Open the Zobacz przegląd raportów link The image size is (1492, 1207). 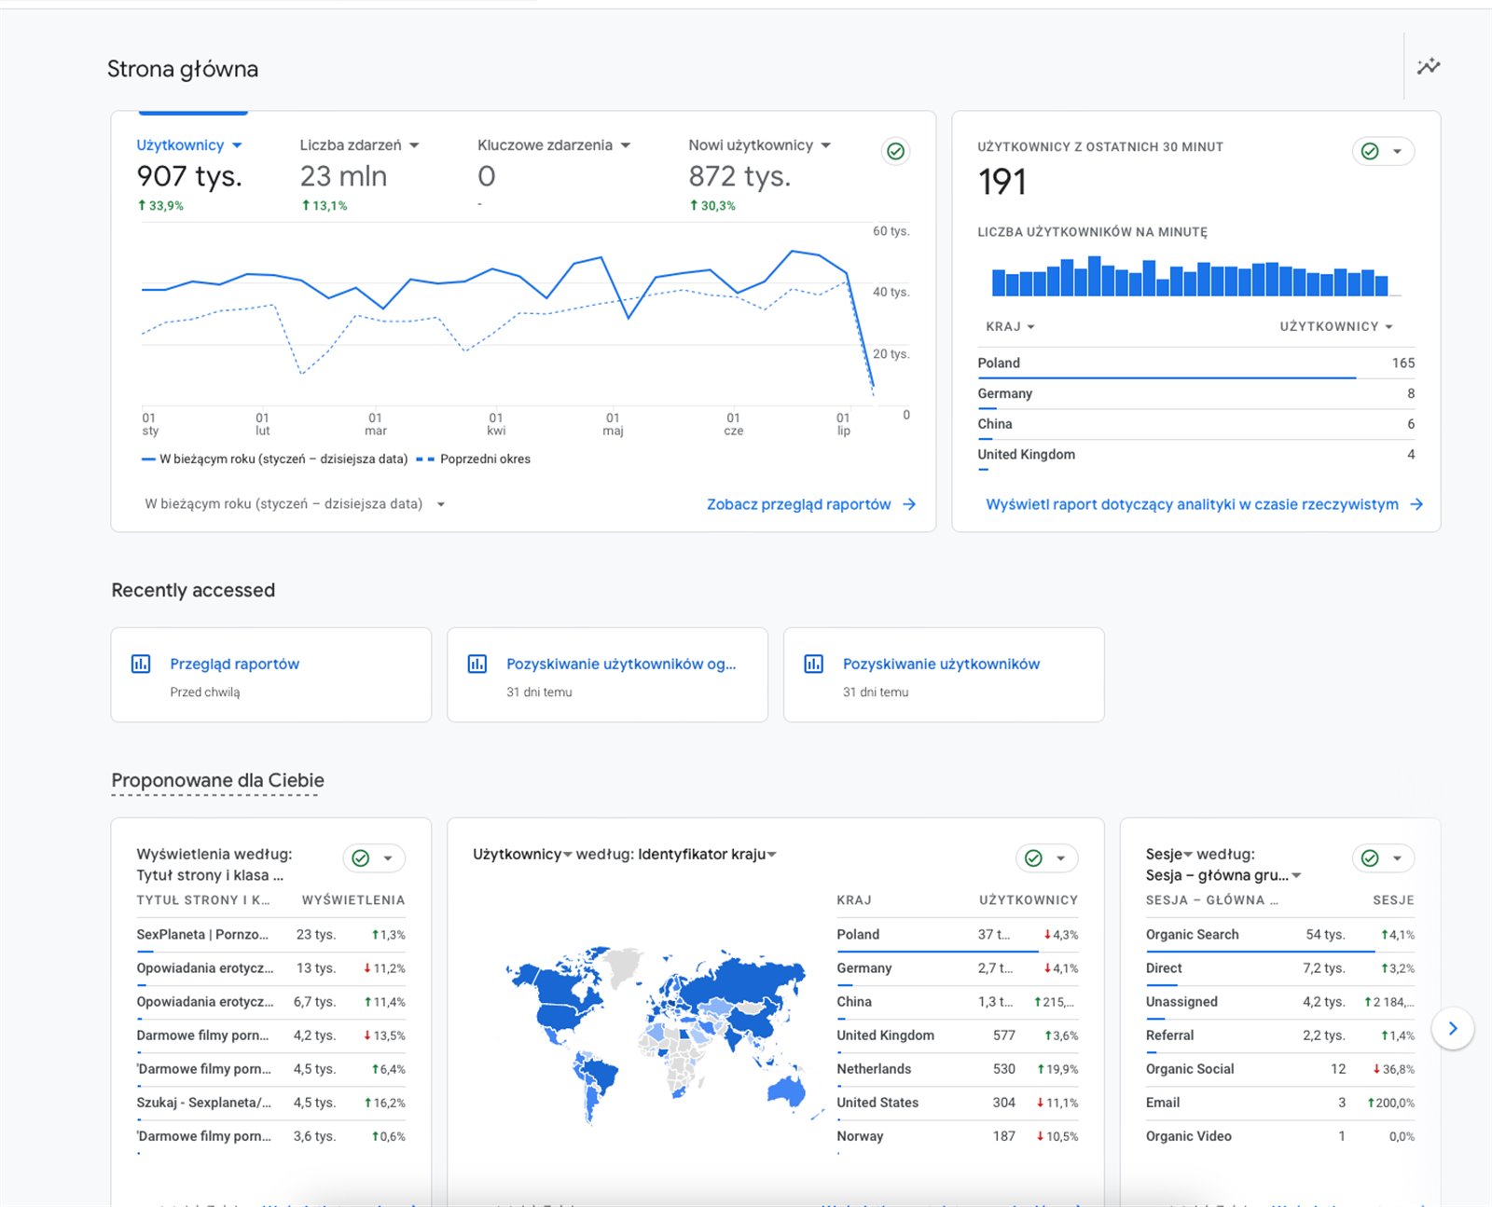[x=809, y=504]
